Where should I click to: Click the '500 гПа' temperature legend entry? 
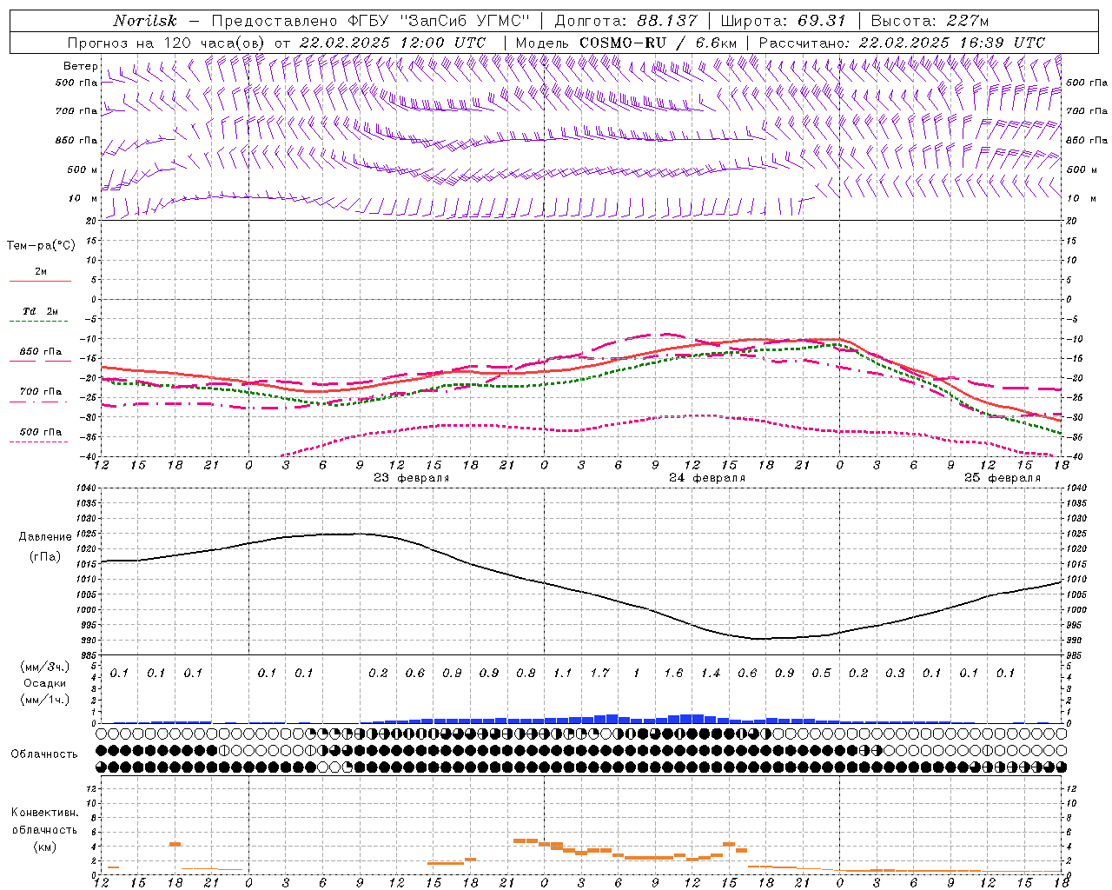41,432
